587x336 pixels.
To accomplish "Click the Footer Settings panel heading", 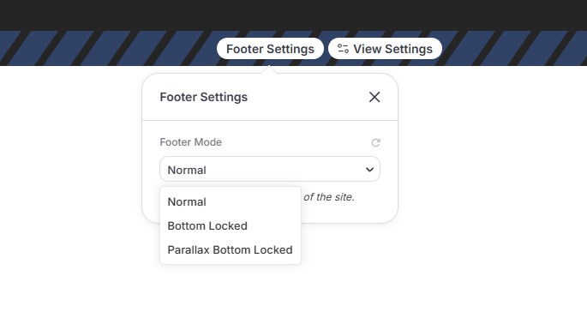I will click(x=204, y=97).
